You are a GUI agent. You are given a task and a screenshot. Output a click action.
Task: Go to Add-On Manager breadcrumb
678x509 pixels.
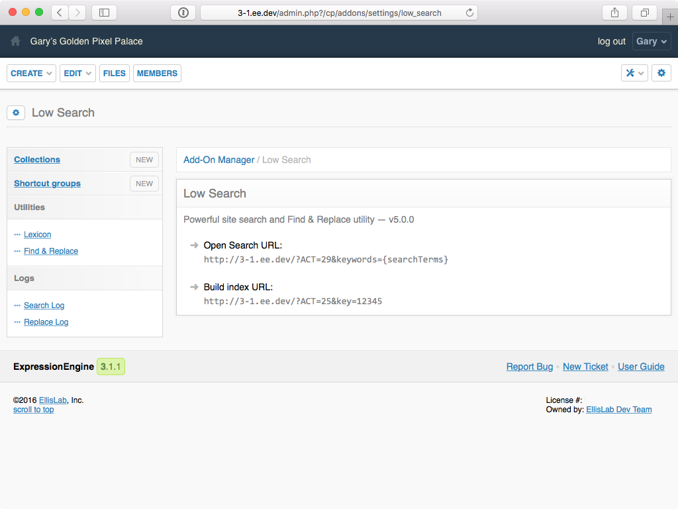218,160
